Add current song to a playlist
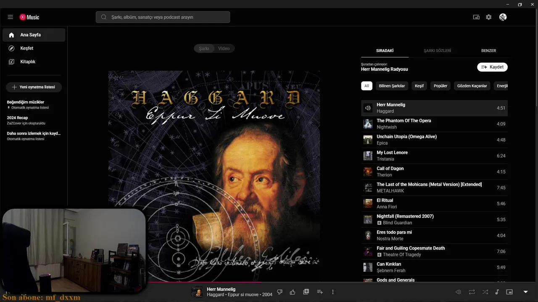Screen dimensions: 538x302 point(320,292)
